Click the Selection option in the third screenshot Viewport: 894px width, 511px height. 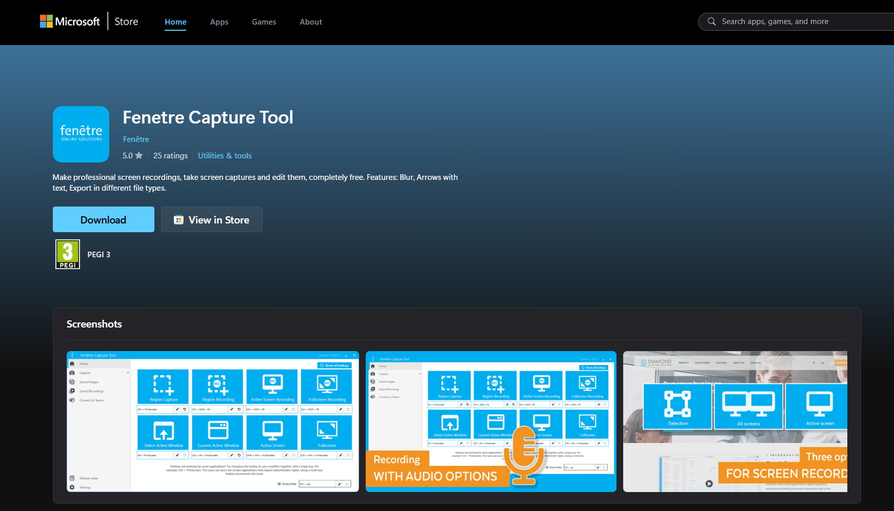pyautogui.click(x=678, y=407)
